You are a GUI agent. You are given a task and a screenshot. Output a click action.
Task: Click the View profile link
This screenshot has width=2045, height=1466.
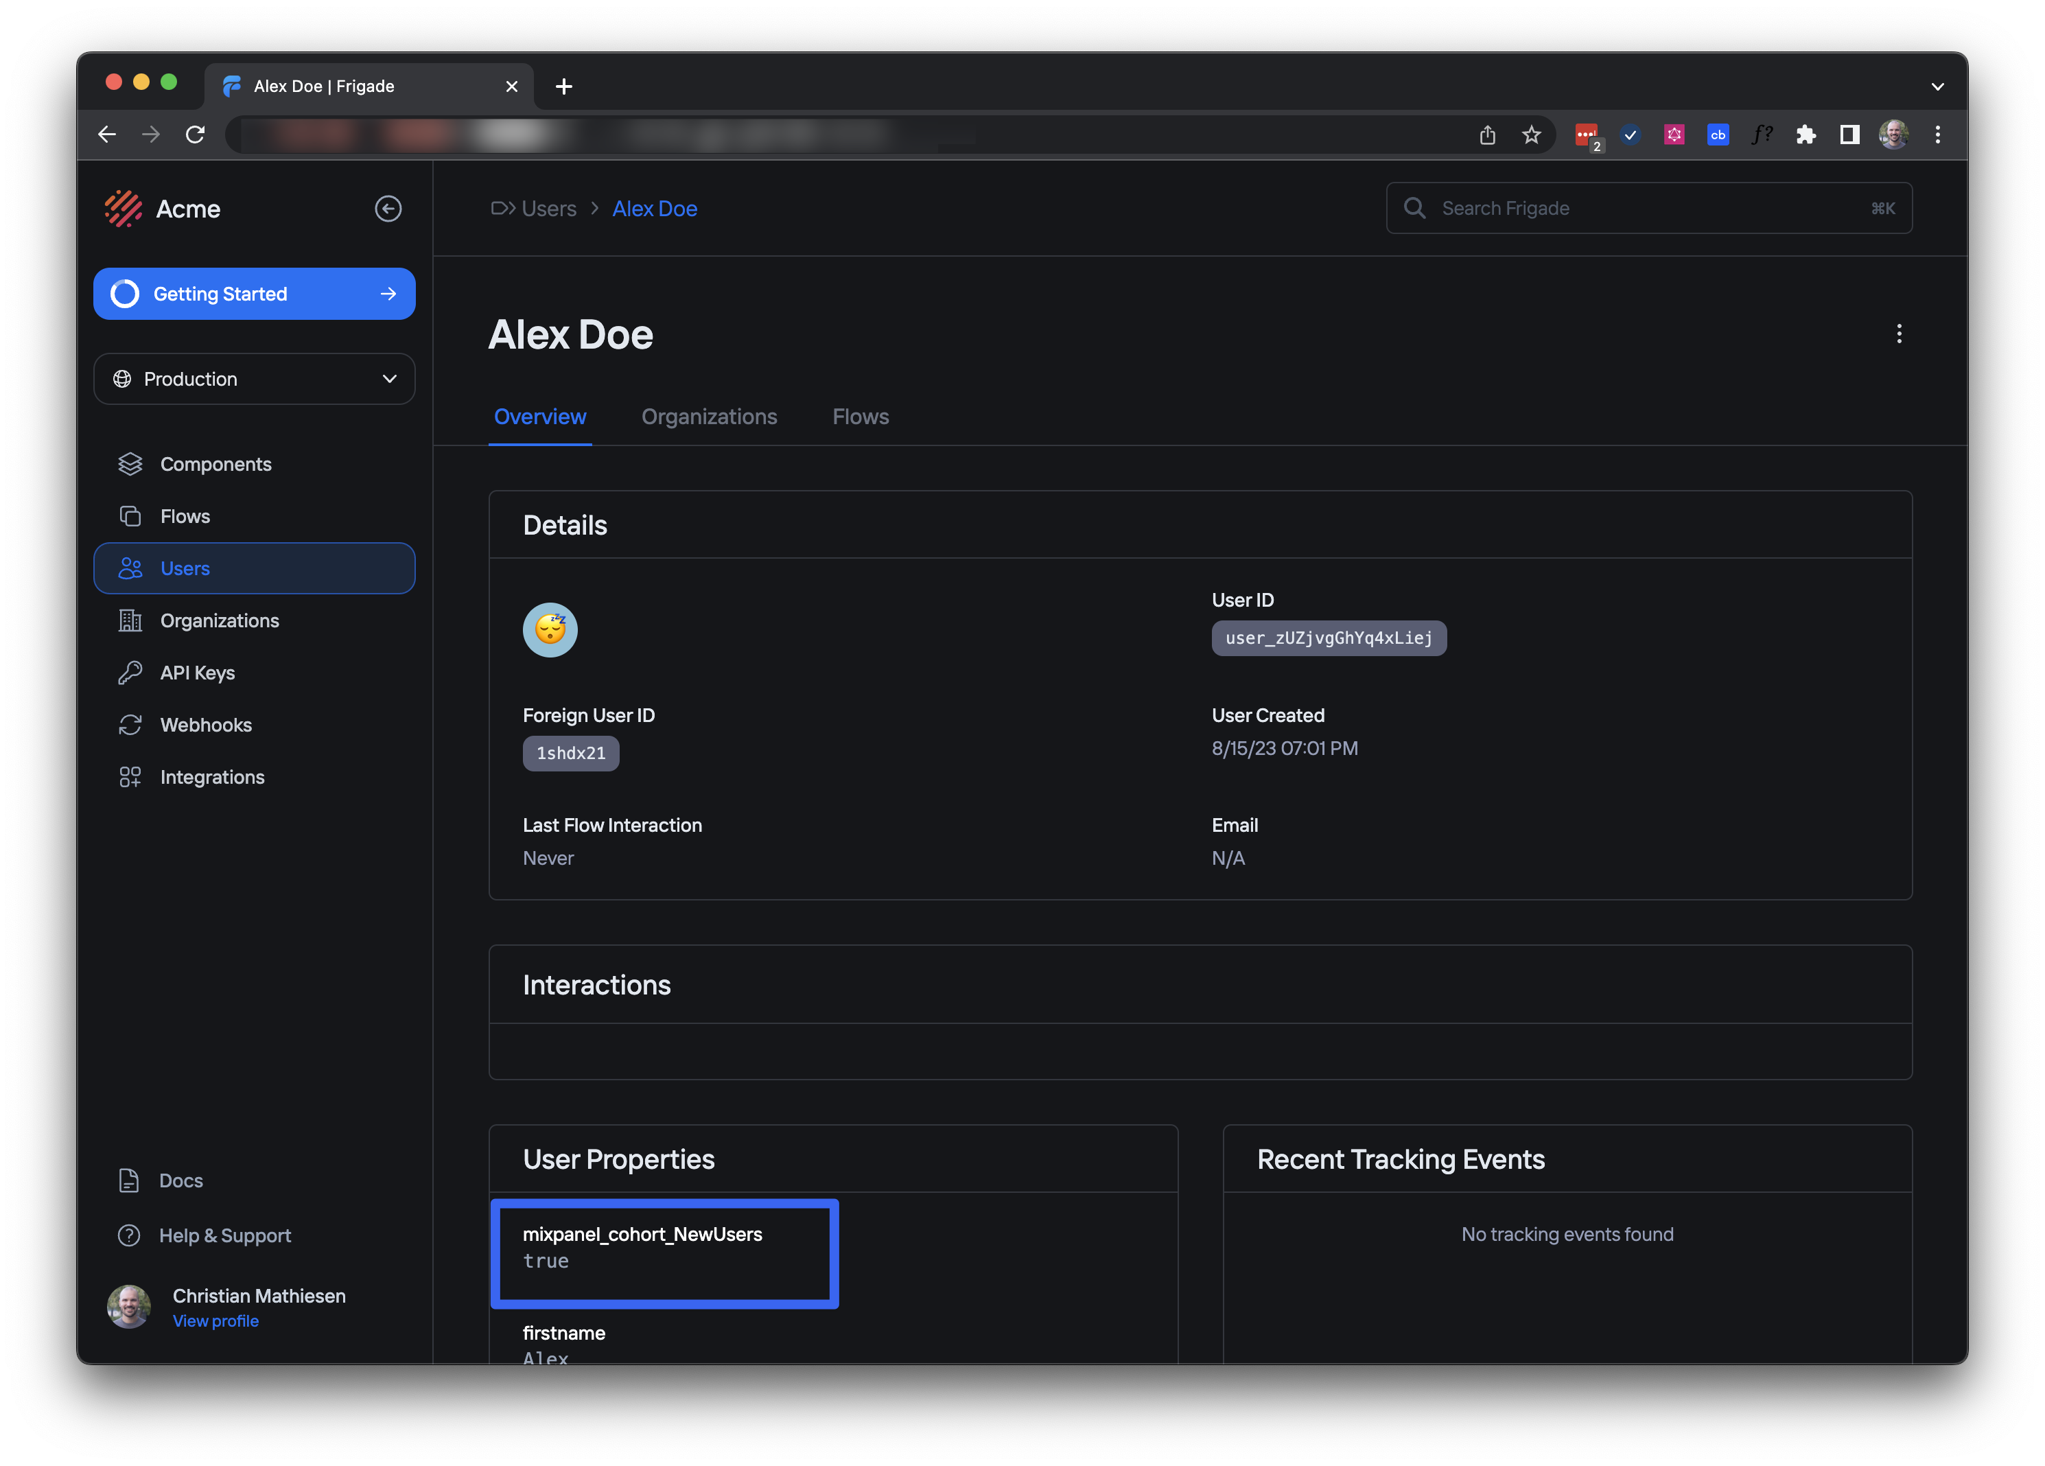pos(215,1321)
